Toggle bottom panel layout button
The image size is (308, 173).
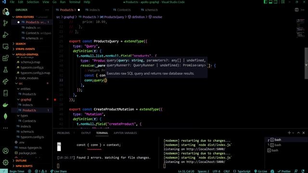click(270, 2)
